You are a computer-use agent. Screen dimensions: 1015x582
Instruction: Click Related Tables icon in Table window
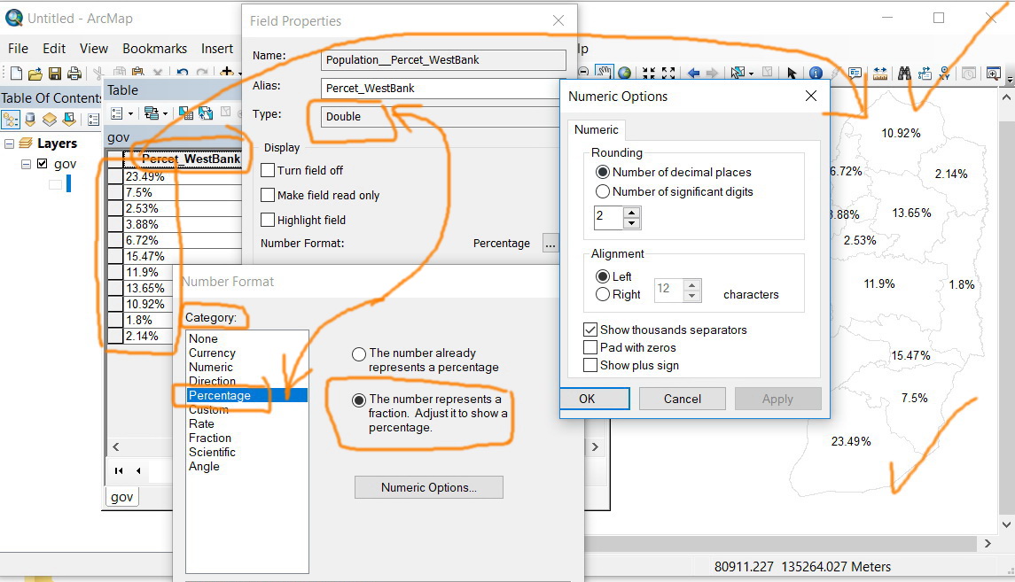(152, 113)
